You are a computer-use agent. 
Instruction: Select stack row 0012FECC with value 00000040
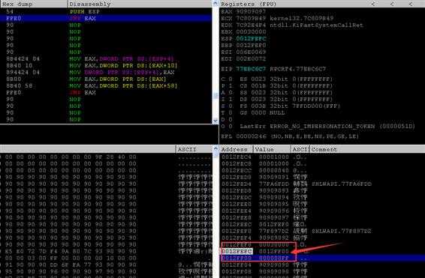point(323,170)
